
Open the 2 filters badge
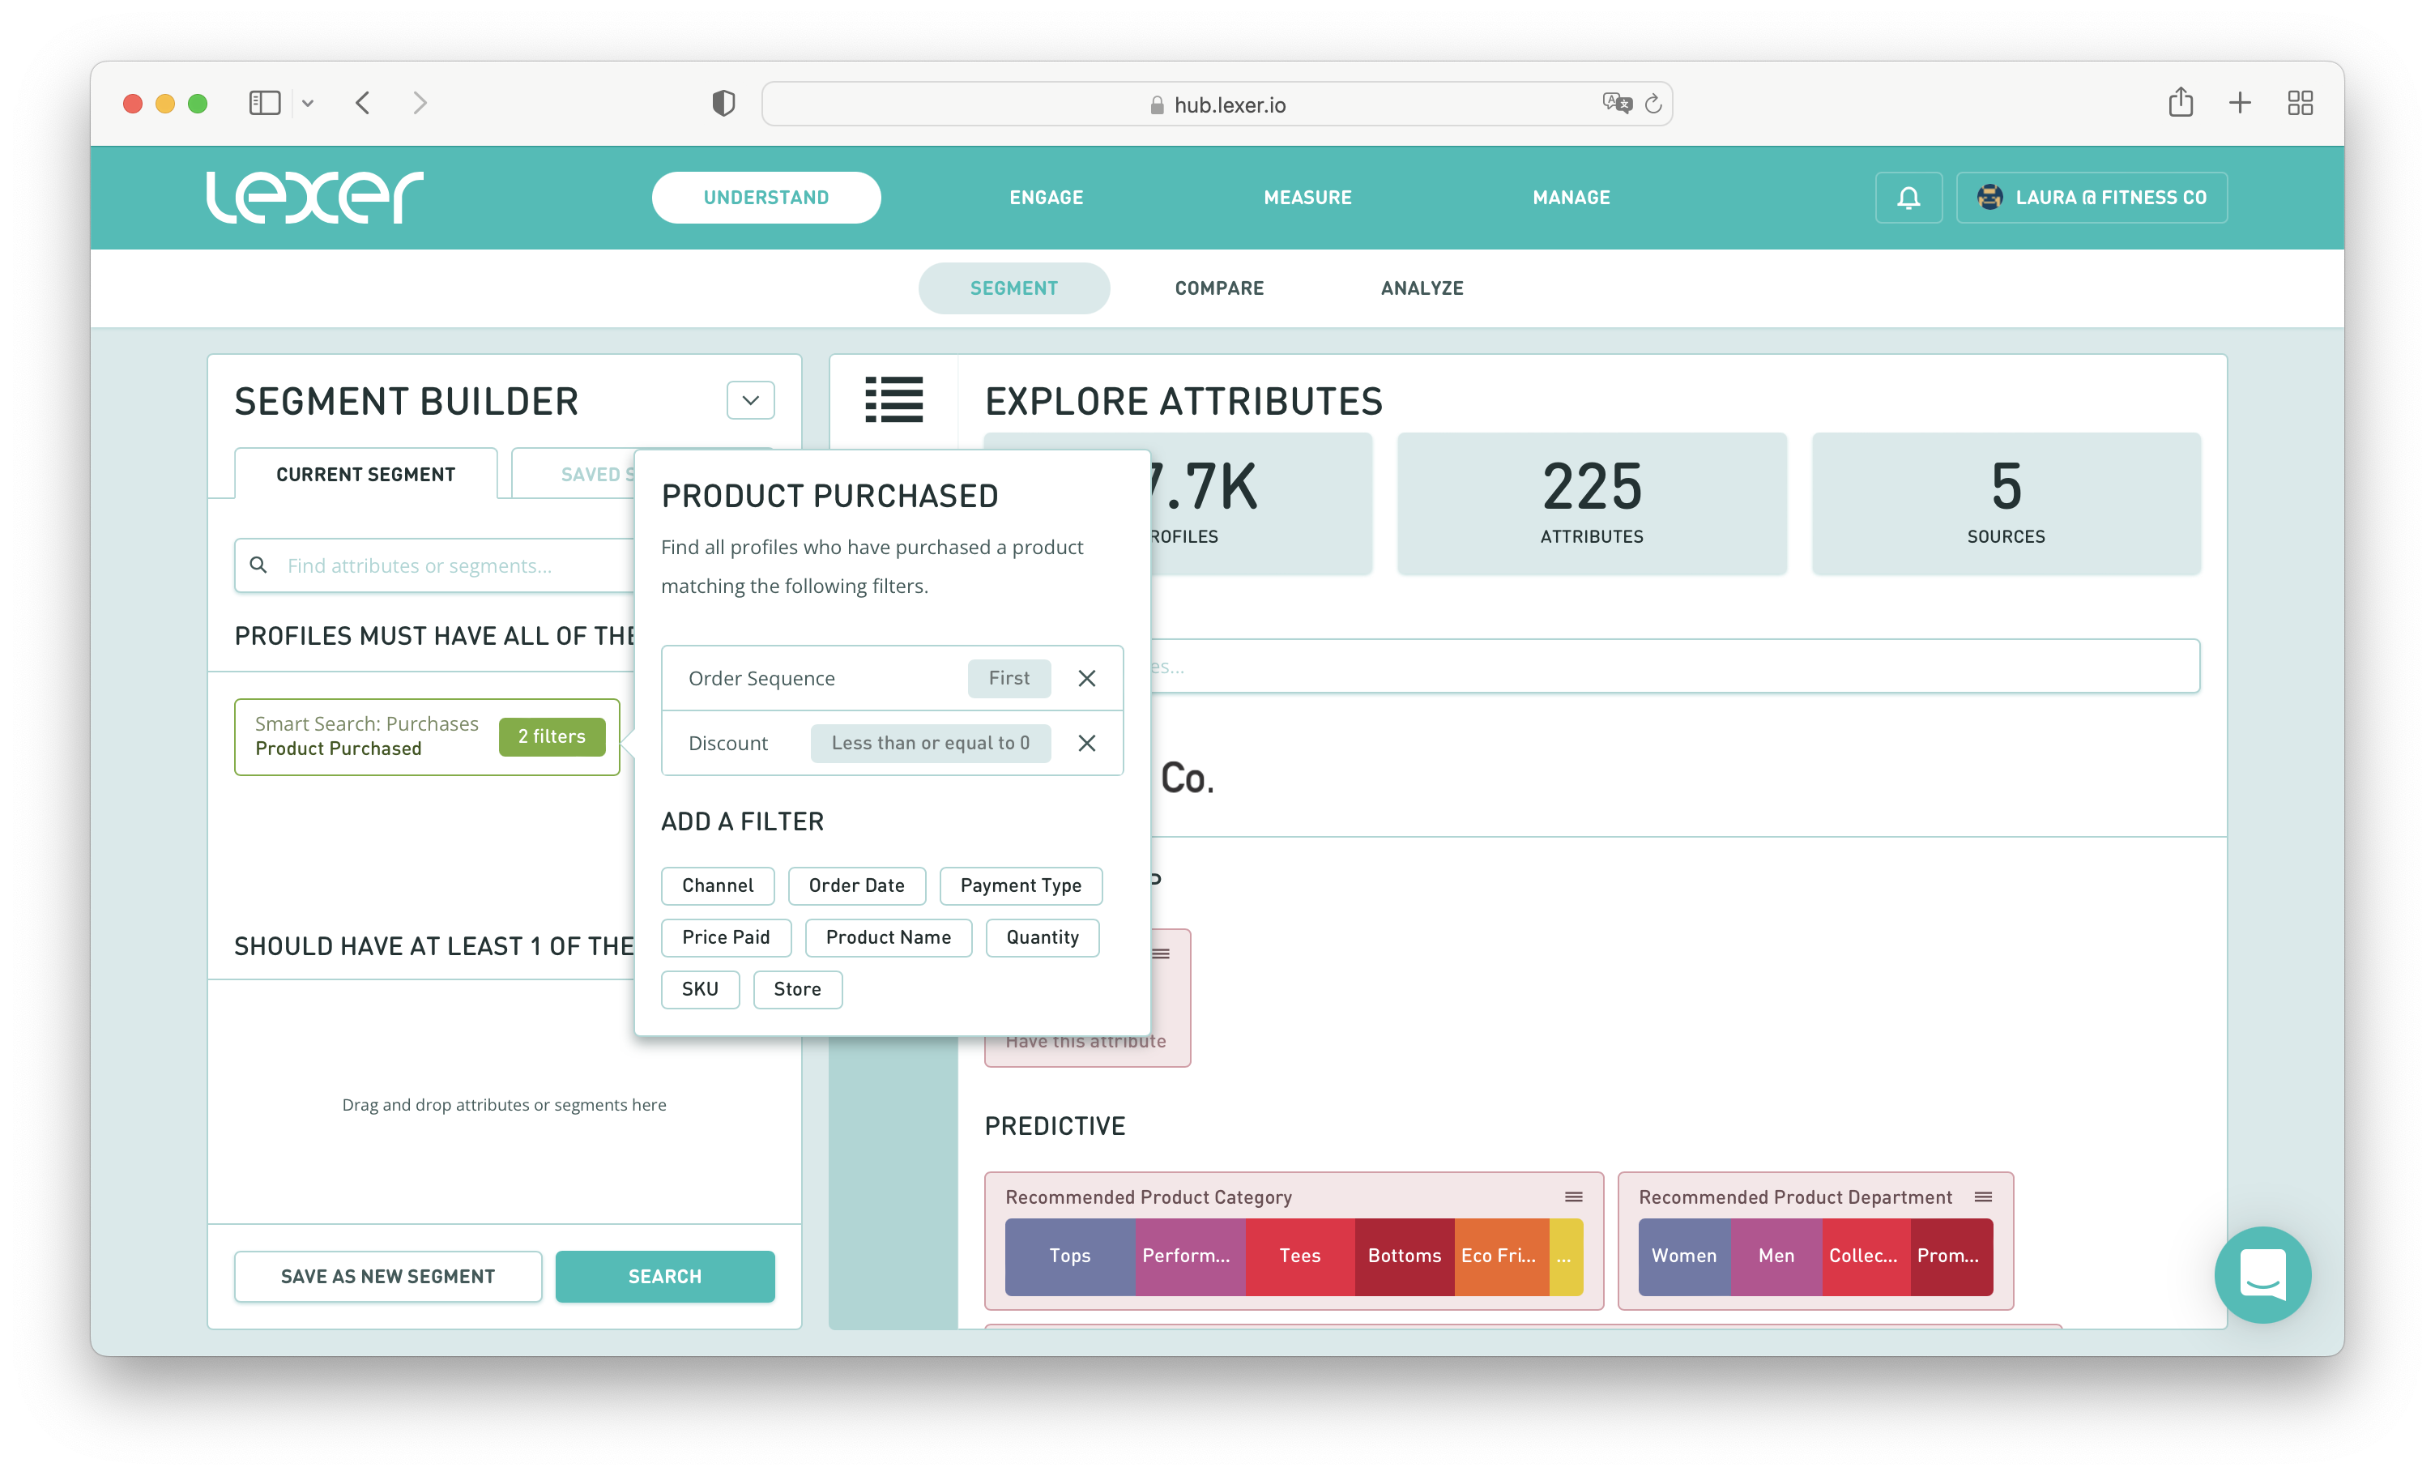point(552,736)
